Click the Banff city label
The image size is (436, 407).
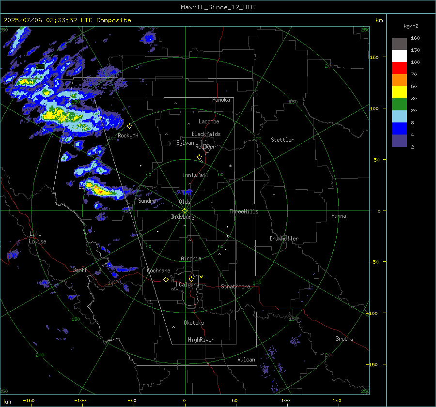coord(80,270)
